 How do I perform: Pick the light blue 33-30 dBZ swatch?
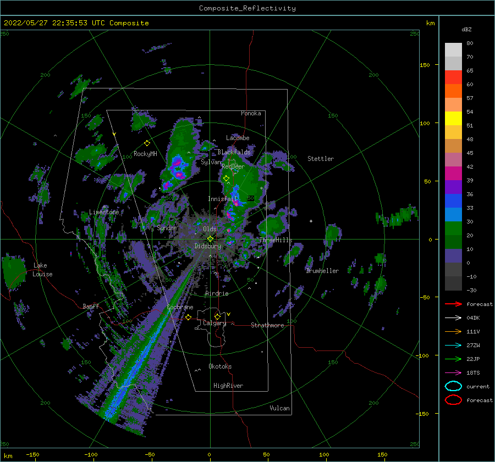click(453, 215)
